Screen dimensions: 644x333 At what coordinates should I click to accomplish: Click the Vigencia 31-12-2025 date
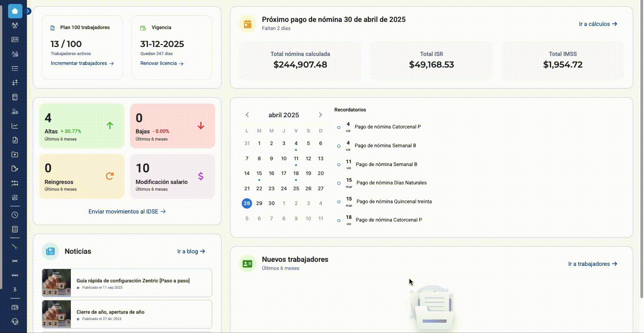(x=162, y=44)
